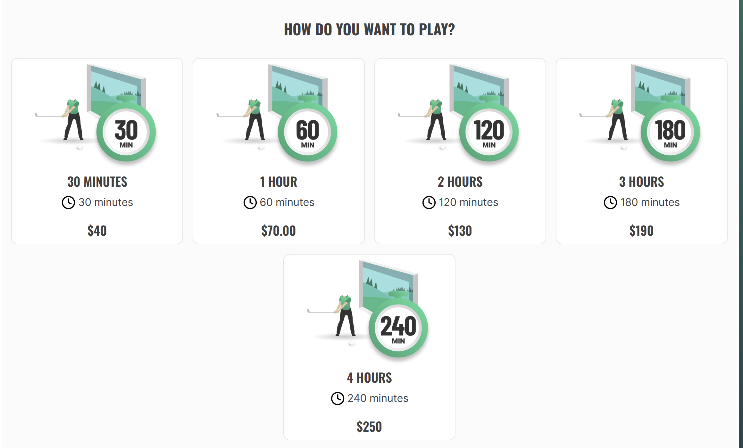Click the $40 price
The image size is (743, 448).
coord(97,231)
